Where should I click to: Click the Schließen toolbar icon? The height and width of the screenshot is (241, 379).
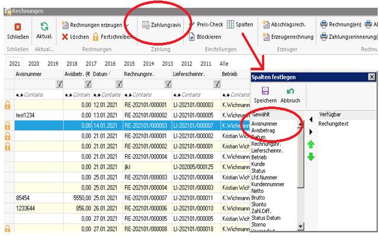pyautogui.click(x=18, y=27)
